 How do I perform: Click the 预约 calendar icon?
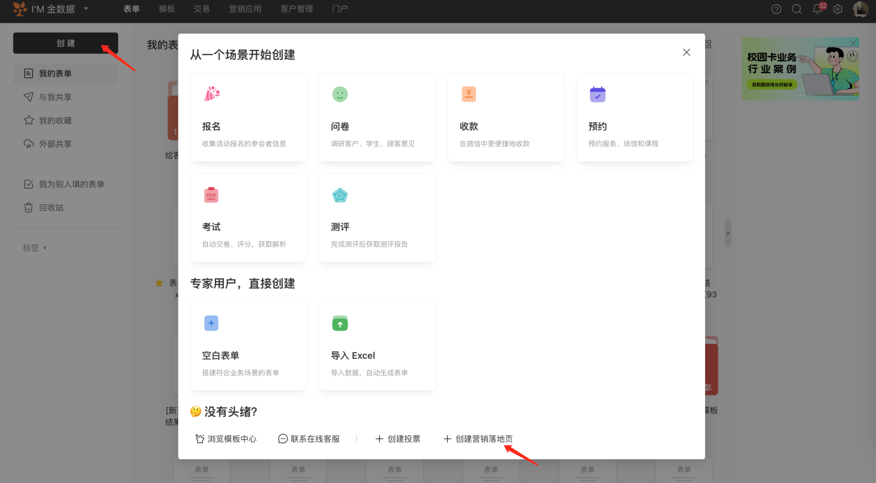coord(597,94)
